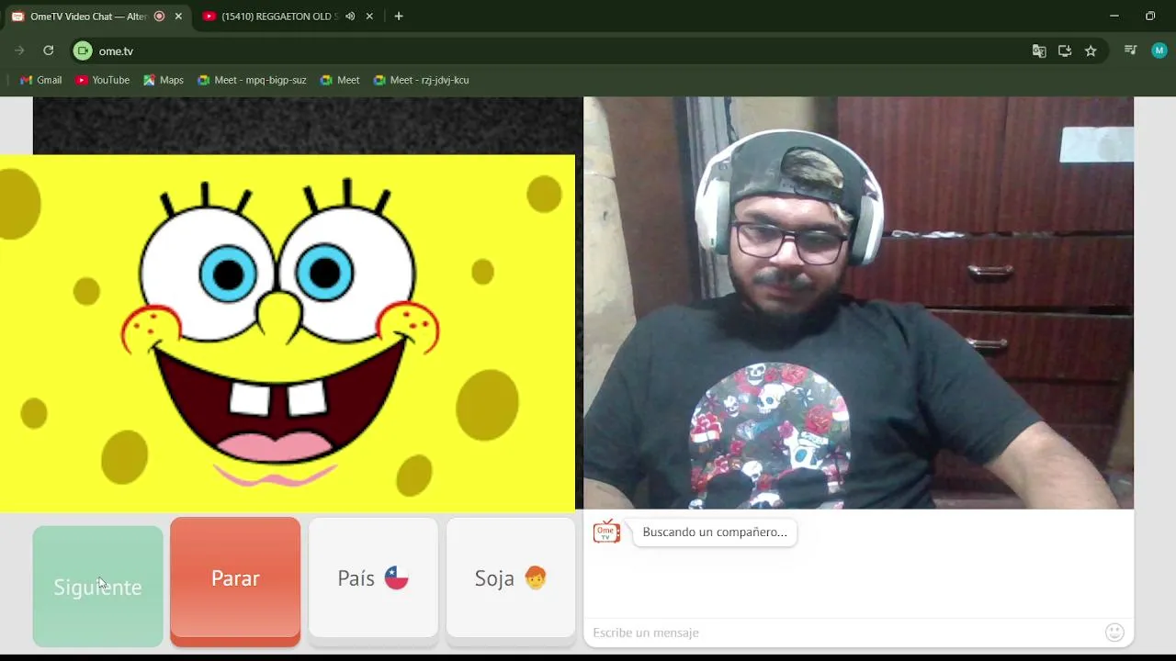Go forward in browser history
The height and width of the screenshot is (661, 1176).
tap(19, 50)
